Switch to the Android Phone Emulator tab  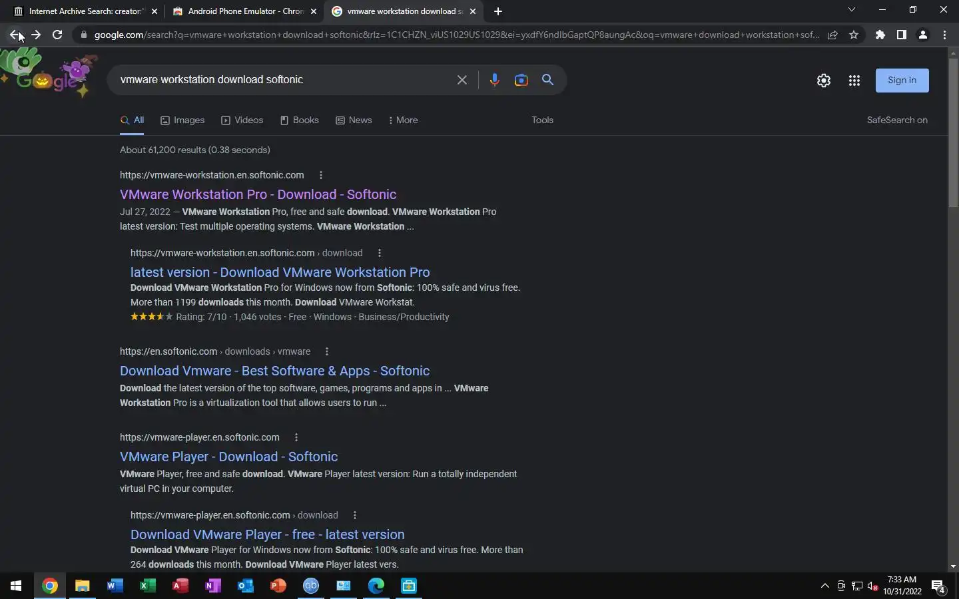pos(244,11)
